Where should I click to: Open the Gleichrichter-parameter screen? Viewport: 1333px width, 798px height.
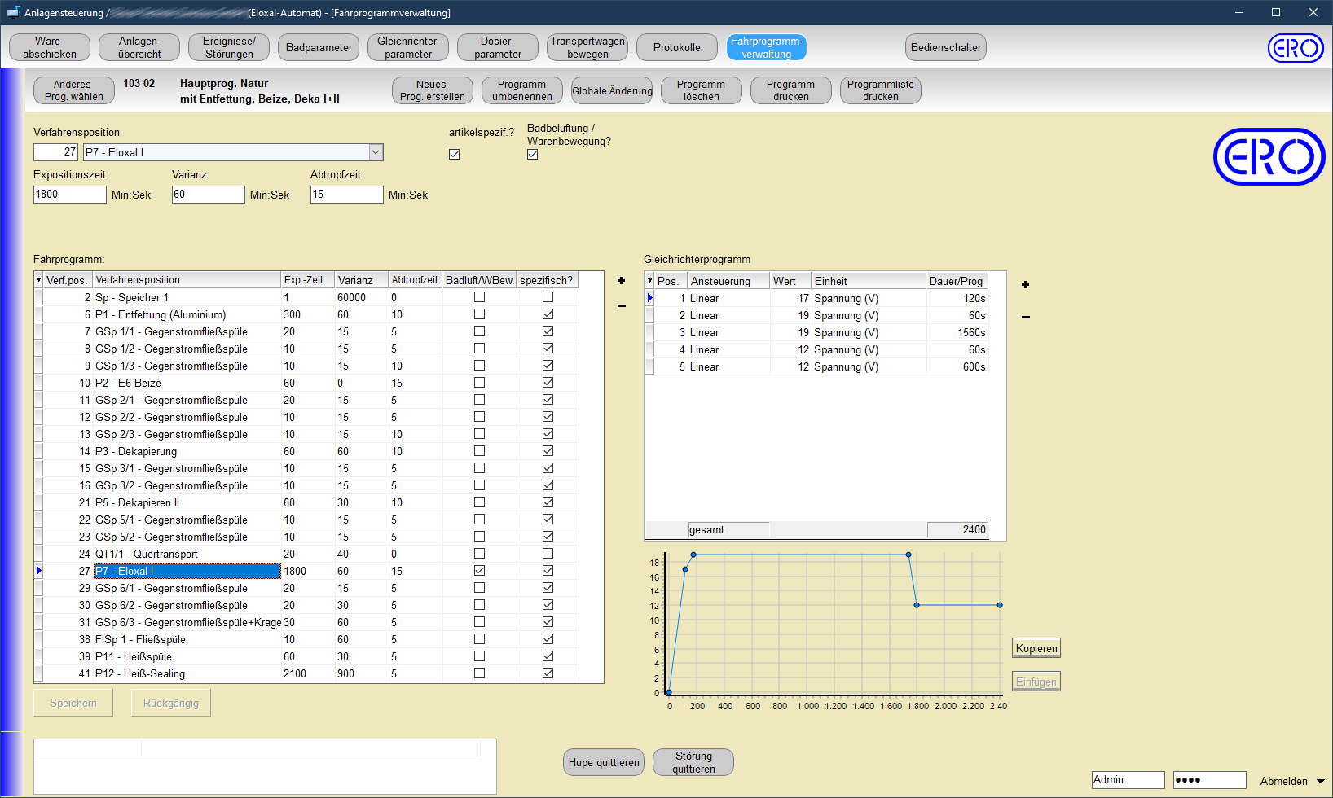click(407, 47)
